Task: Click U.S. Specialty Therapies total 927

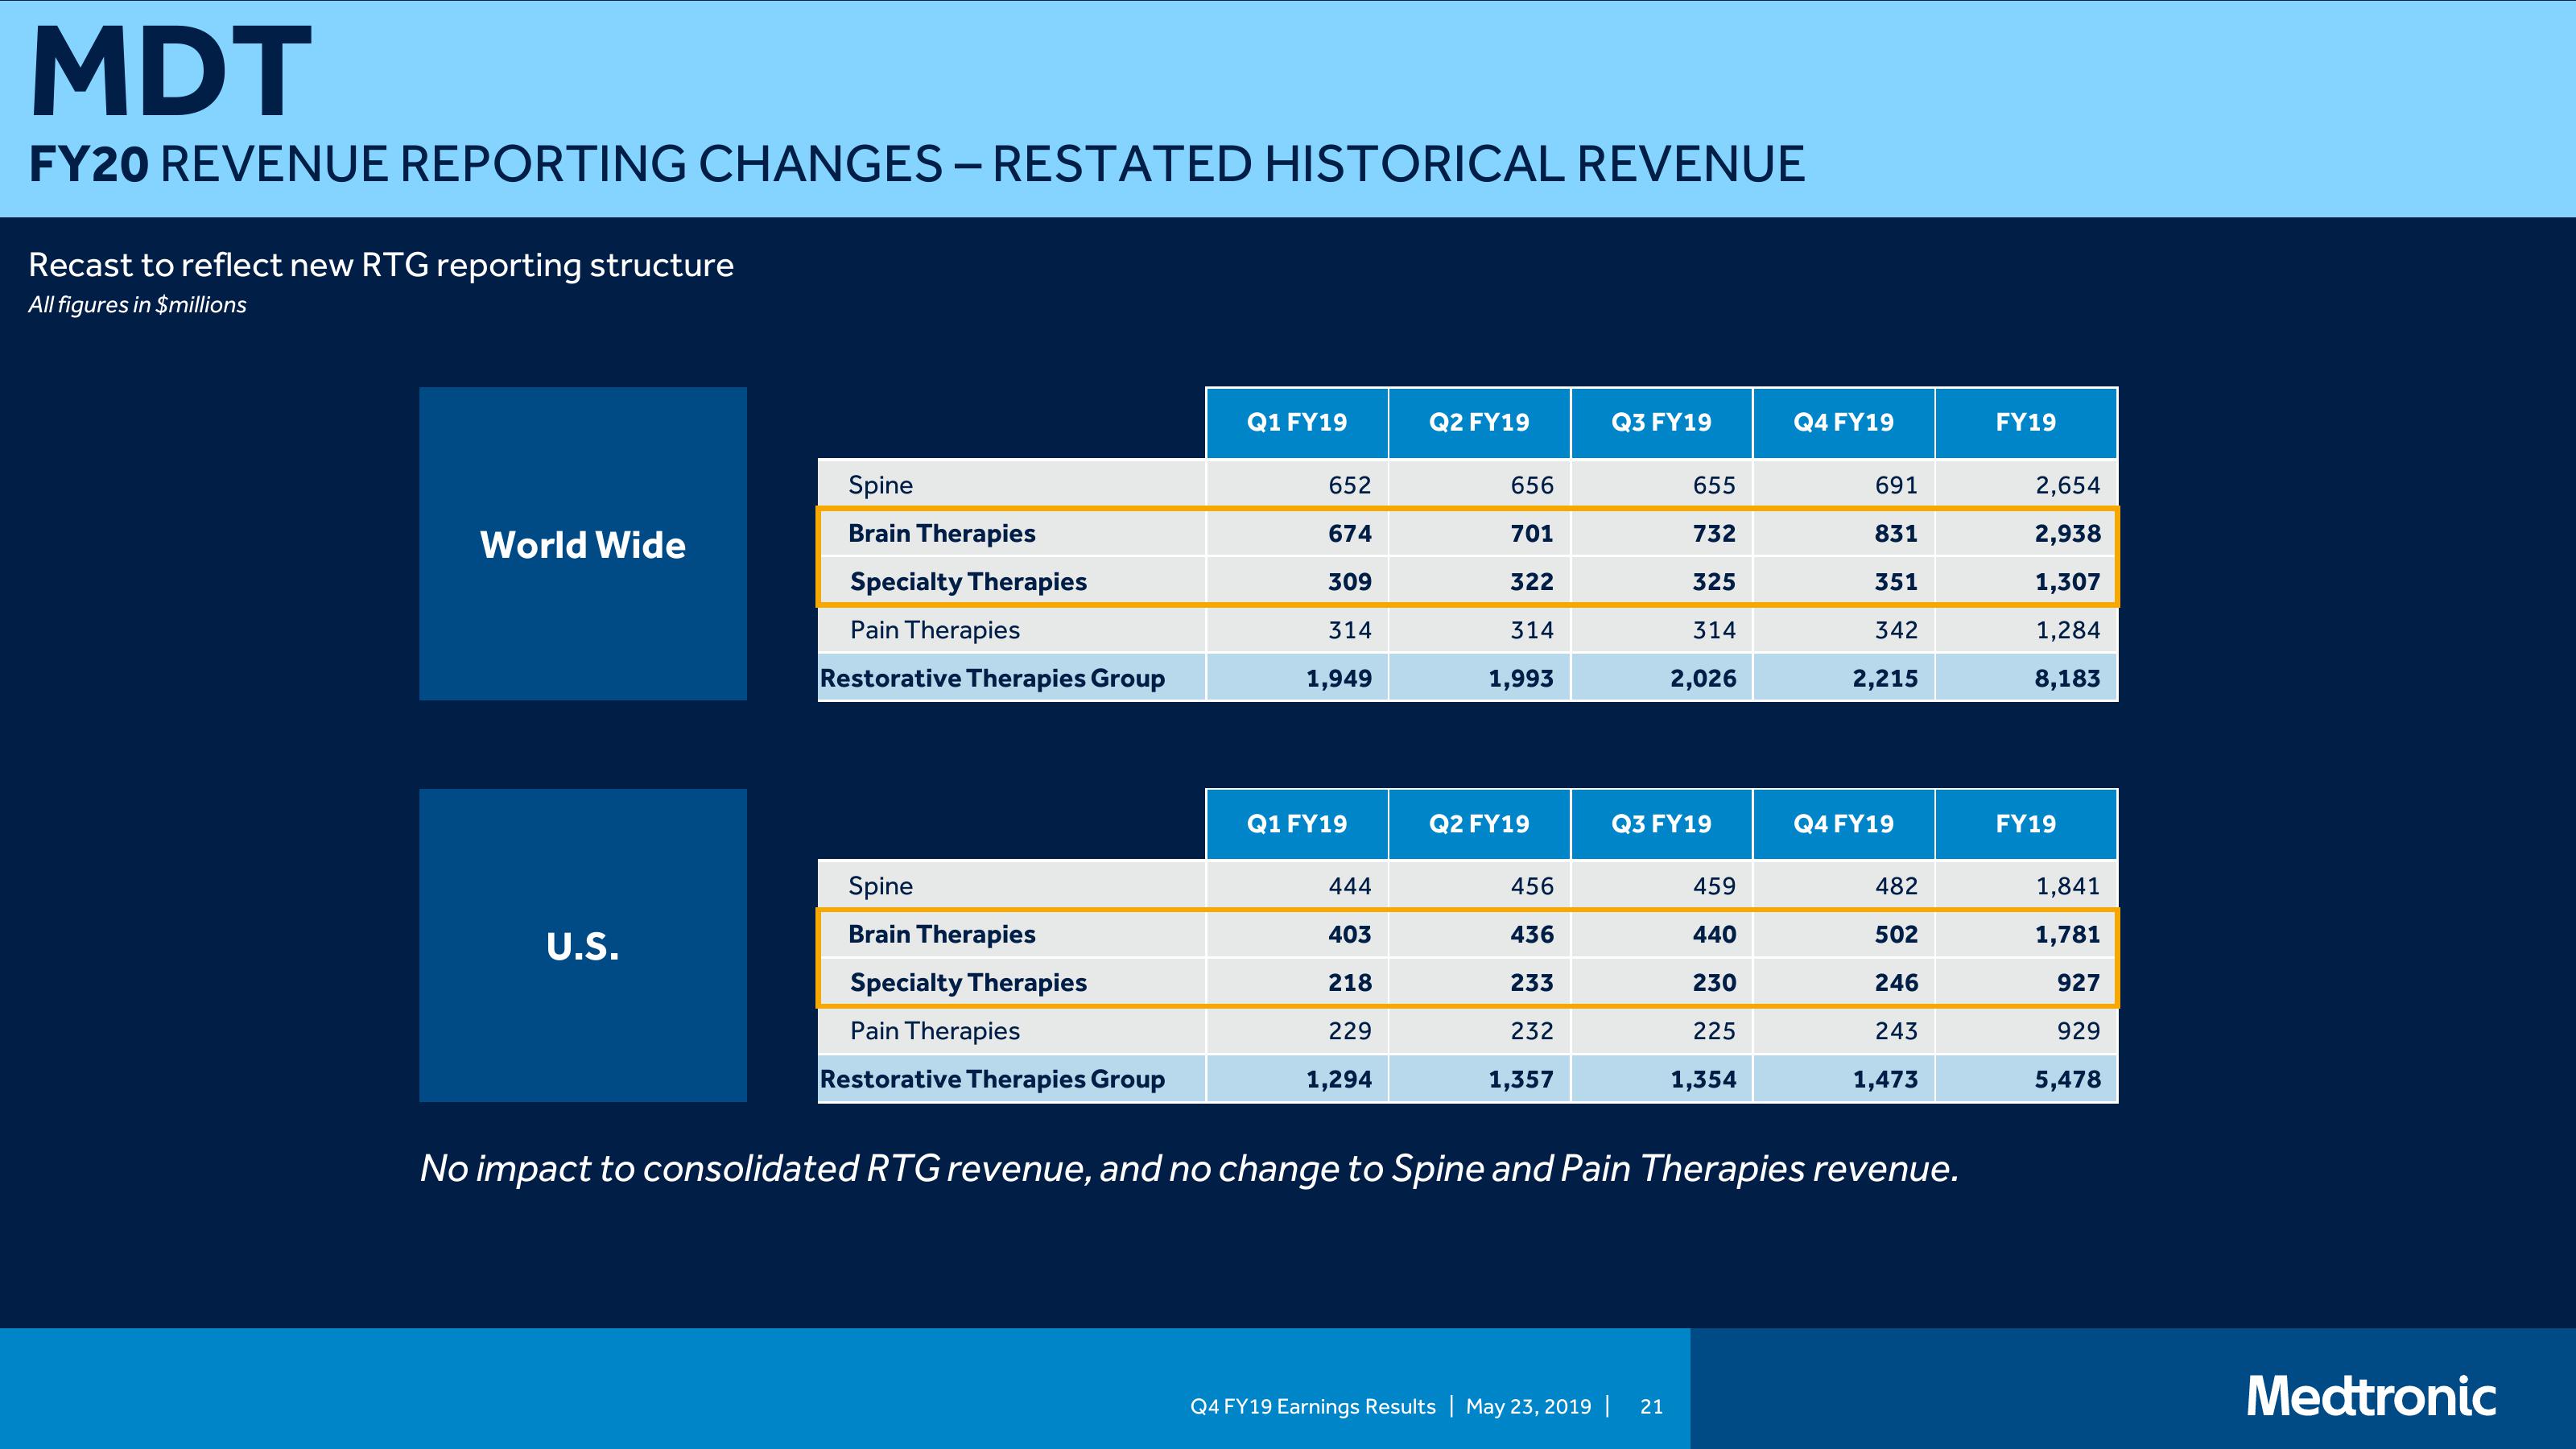Action: pyautogui.click(x=2079, y=983)
